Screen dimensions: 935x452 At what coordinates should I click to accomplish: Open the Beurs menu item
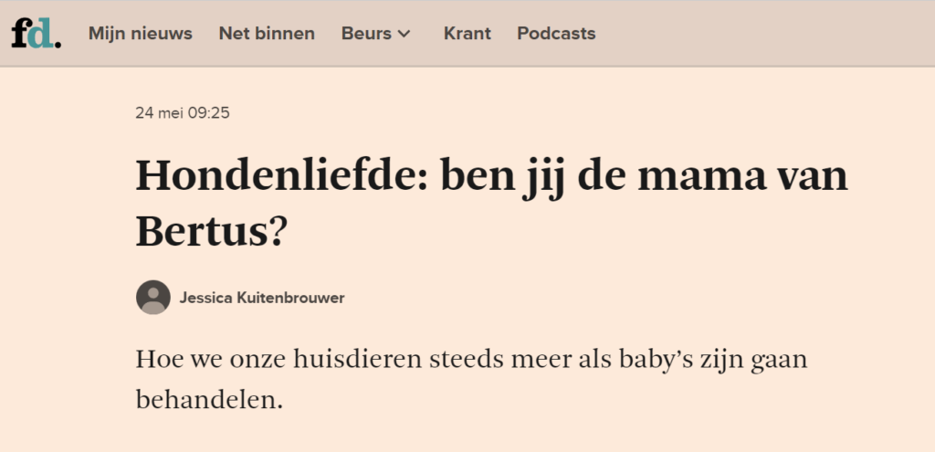pos(366,34)
